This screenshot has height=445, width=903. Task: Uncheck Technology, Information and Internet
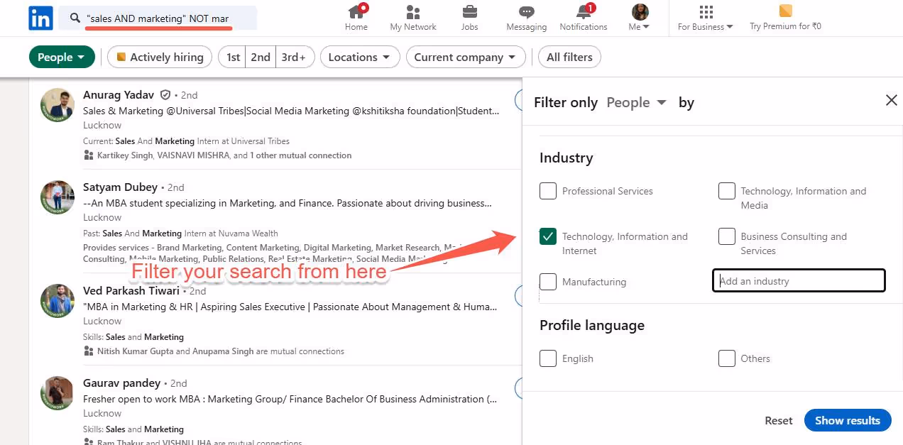click(x=547, y=236)
